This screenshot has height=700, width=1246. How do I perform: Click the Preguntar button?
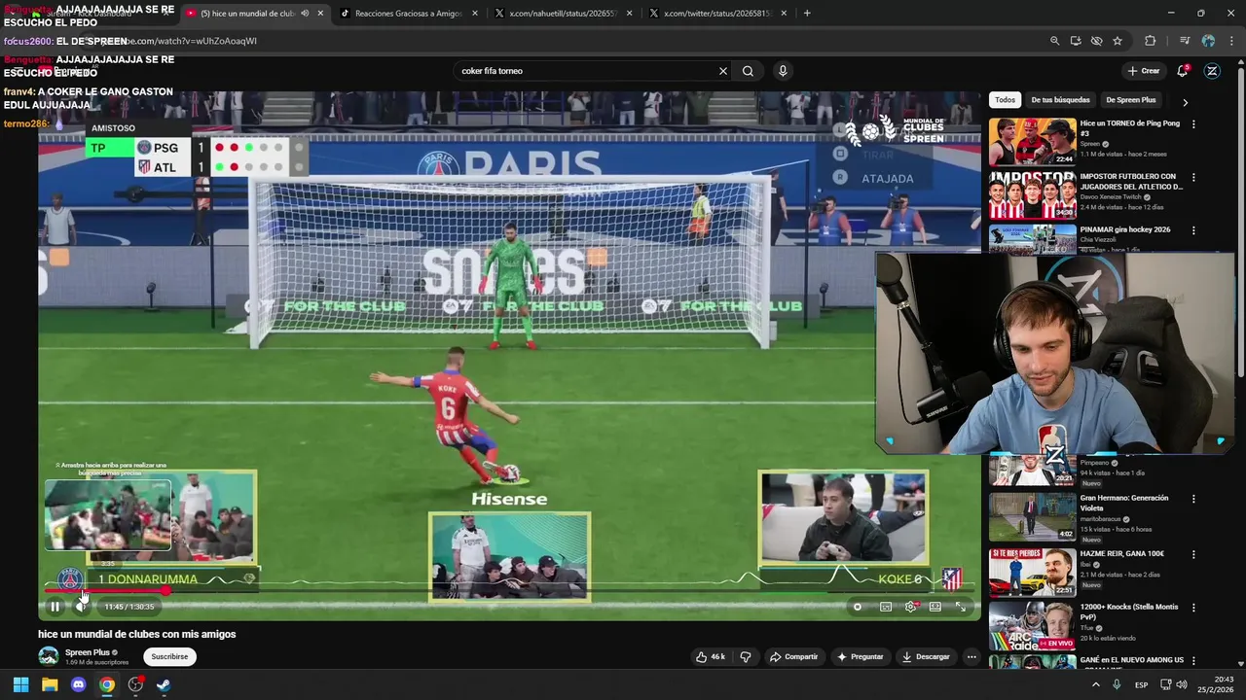point(860,657)
